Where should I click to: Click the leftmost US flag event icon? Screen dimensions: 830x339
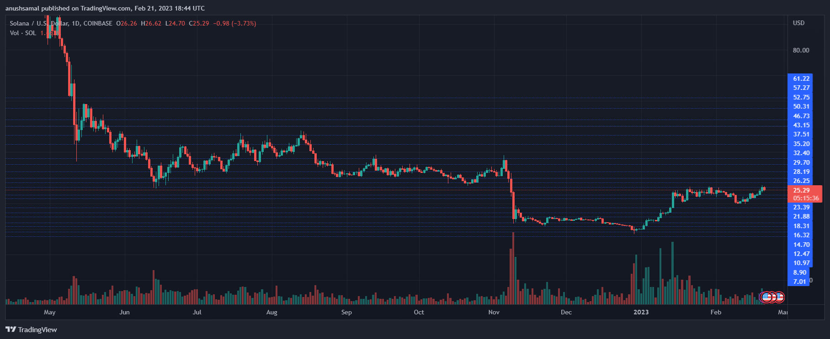point(766,297)
